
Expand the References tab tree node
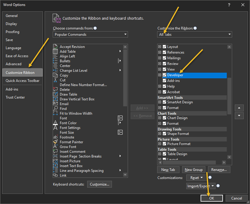coord(160,52)
